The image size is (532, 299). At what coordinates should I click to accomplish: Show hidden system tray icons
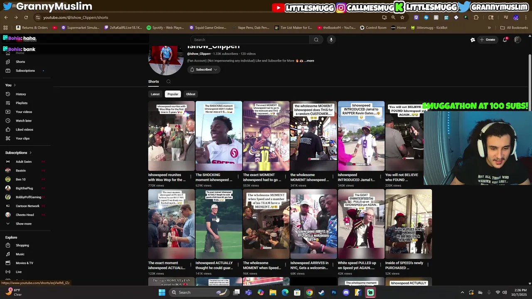click(x=462, y=292)
